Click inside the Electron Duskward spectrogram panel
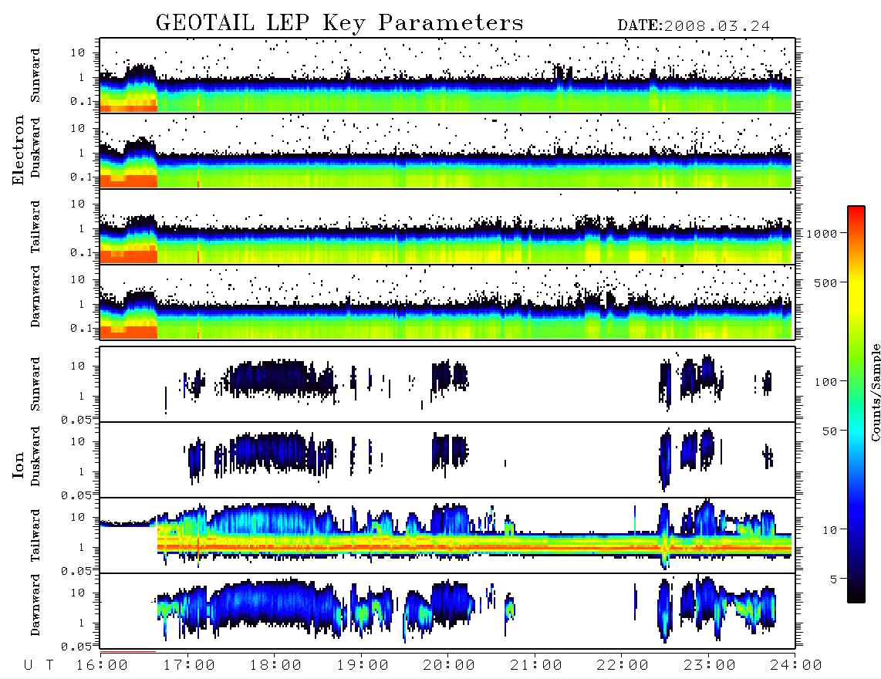Viewport: 881px width, 679px height. pyautogui.click(x=447, y=150)
